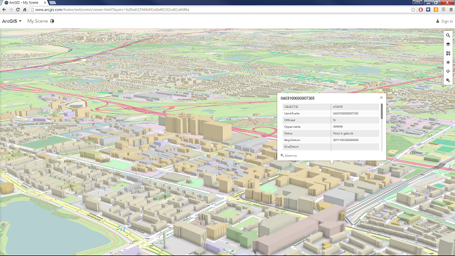Open a new browser tab

pyautogui.click(x=52, y=3)
